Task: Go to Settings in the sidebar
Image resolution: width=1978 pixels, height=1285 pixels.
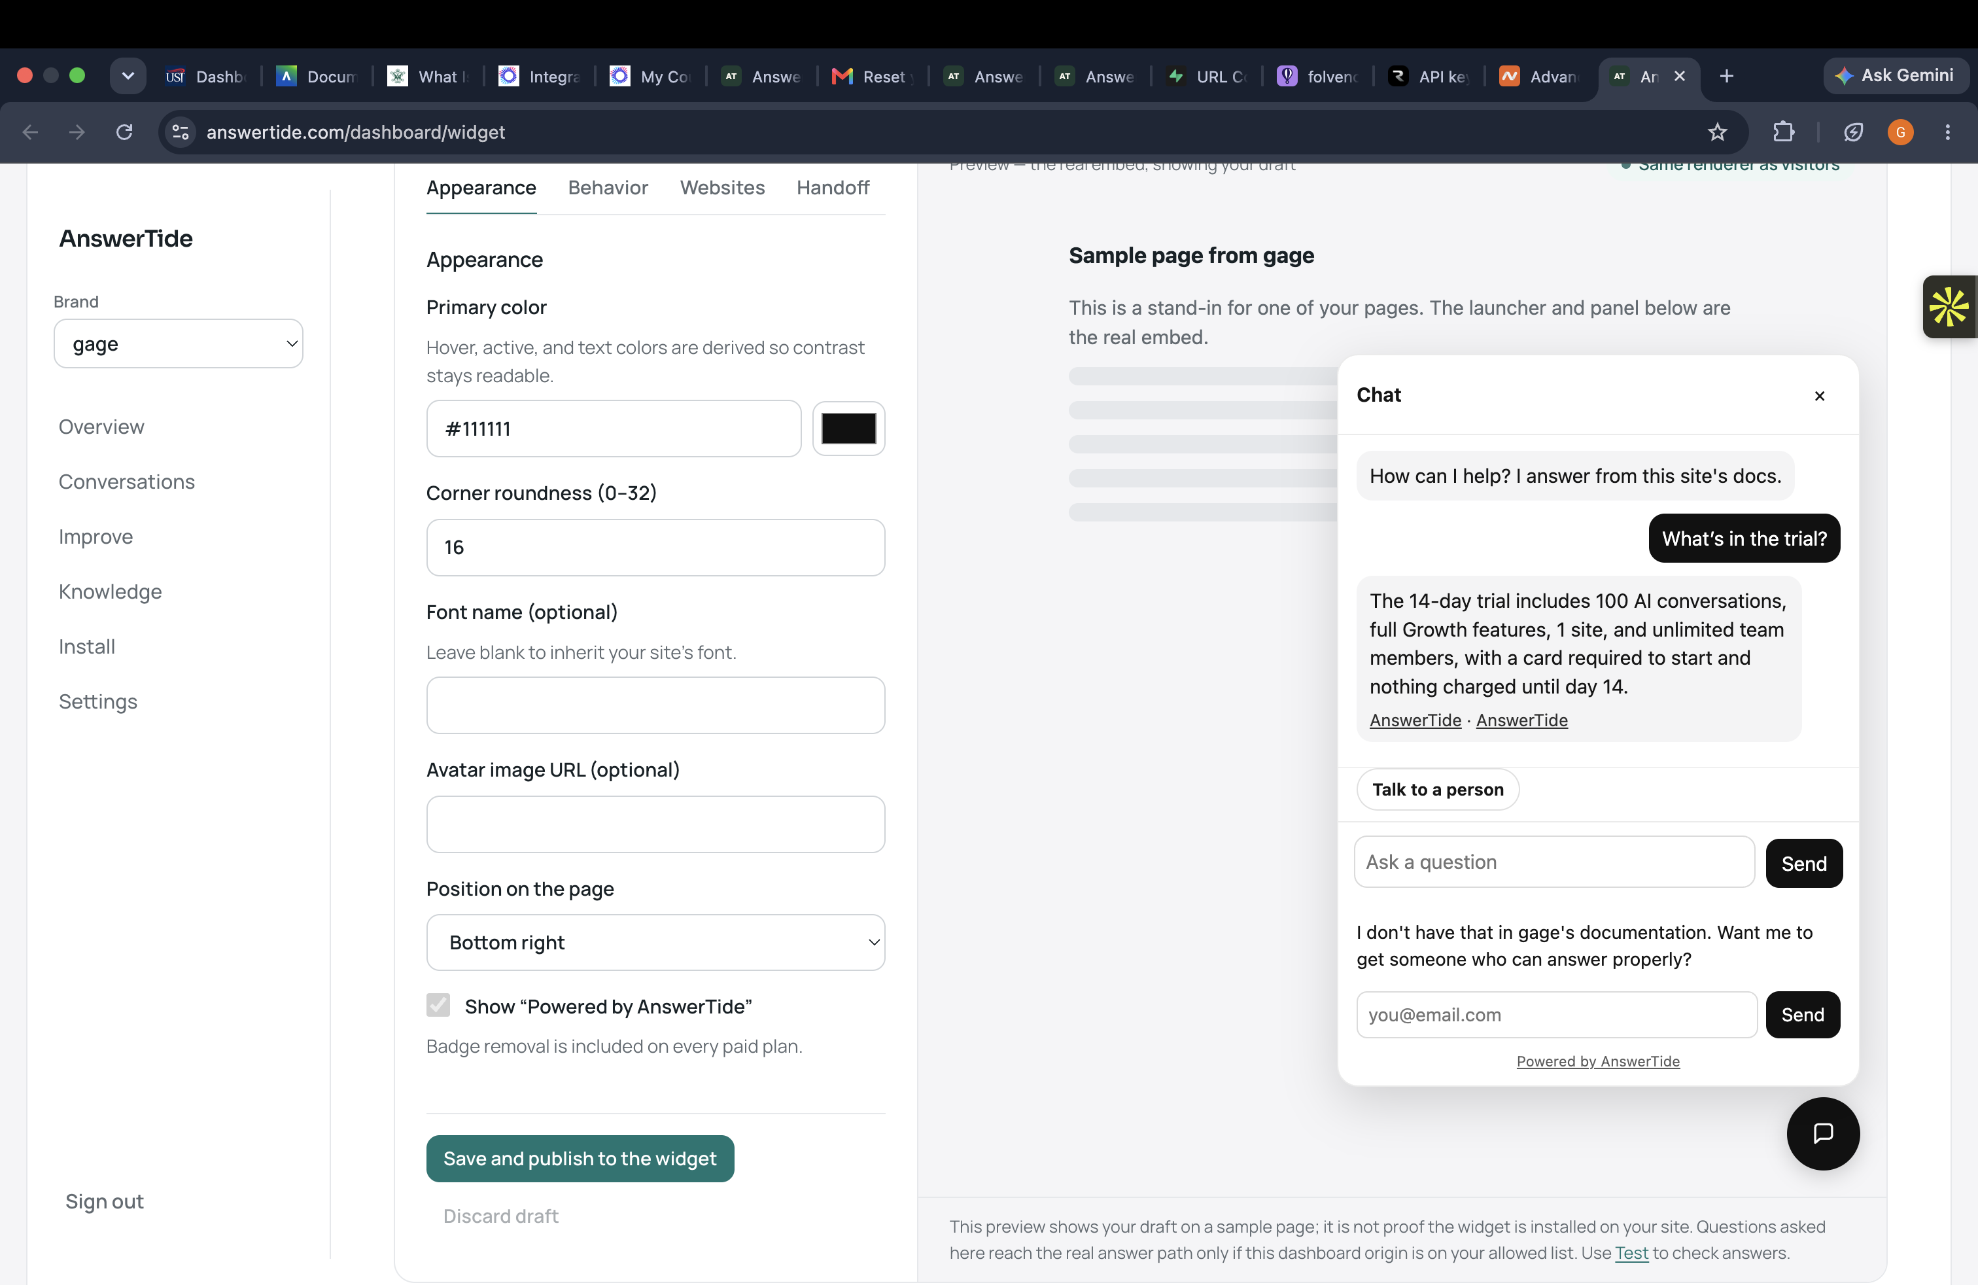Action: coord(98,701)
